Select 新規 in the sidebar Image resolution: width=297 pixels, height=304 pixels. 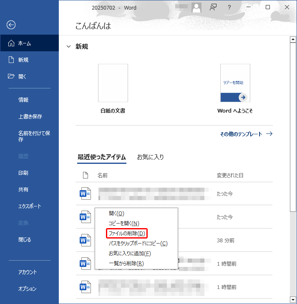[x=30, y=60]
